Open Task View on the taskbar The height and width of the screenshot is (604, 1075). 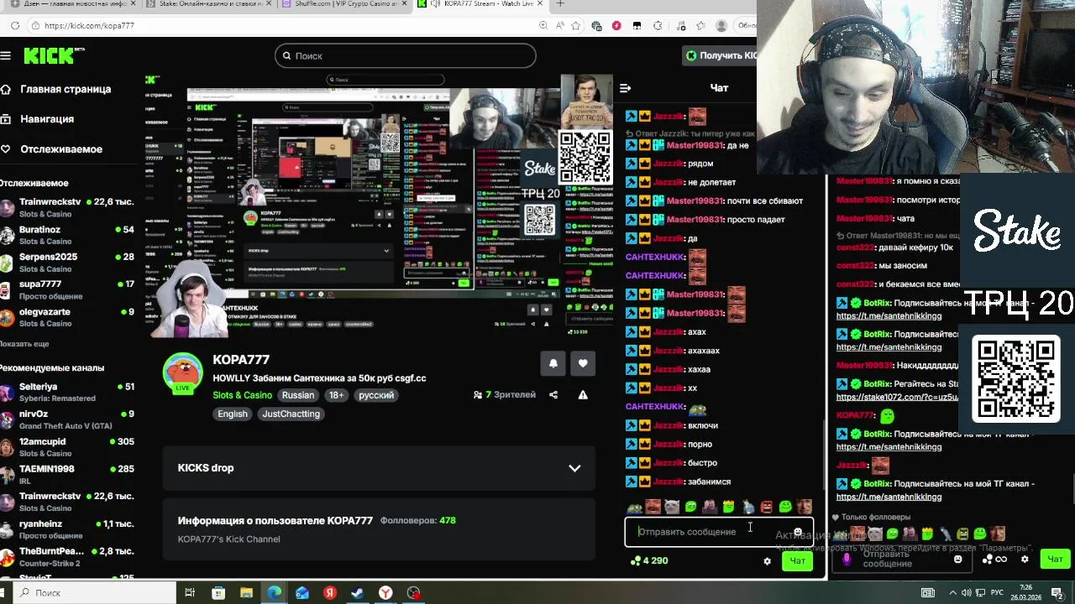(190, 593)
